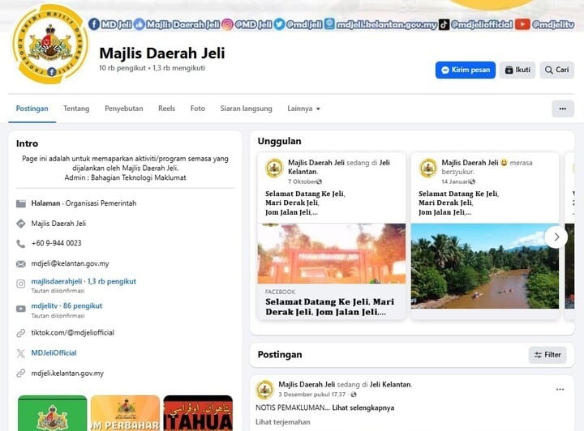Click the website globe icon beside mdjeli.kelantan.gov.my banner
The width and height of the screenshot is (584, 431).
[329, 23]
